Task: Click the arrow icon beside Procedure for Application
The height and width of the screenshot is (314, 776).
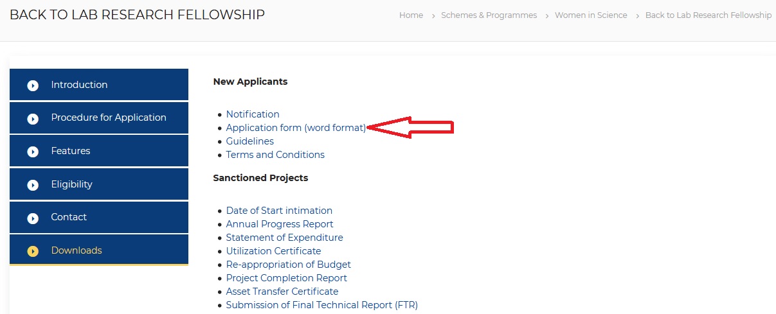Action: coord(33,119)
